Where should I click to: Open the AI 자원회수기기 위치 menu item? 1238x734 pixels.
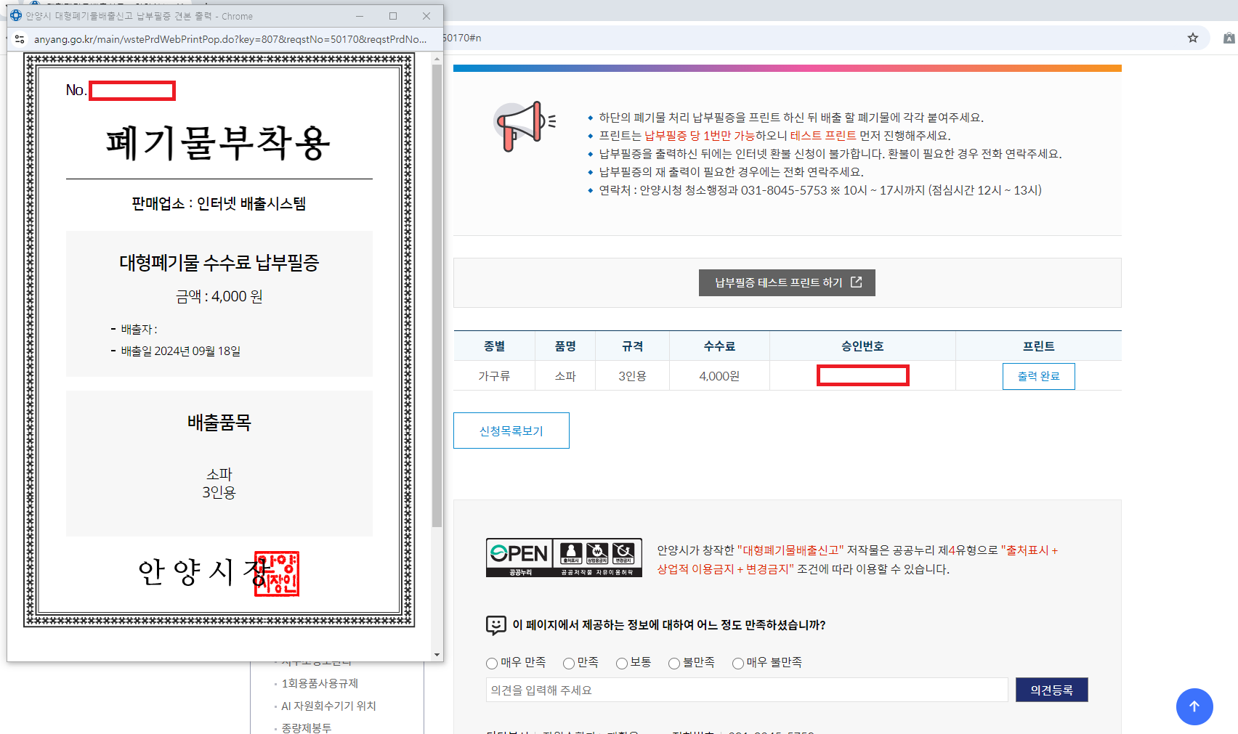(327, 705)
